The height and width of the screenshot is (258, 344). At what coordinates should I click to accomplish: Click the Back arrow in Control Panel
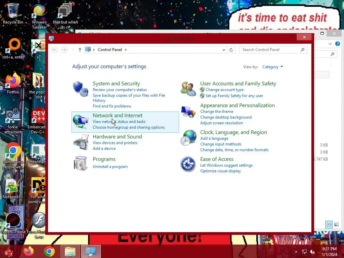[55, 50]
